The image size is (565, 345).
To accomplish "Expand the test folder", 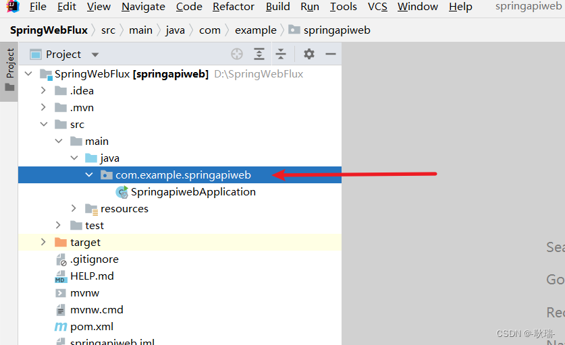I will [x=58, y=225].
